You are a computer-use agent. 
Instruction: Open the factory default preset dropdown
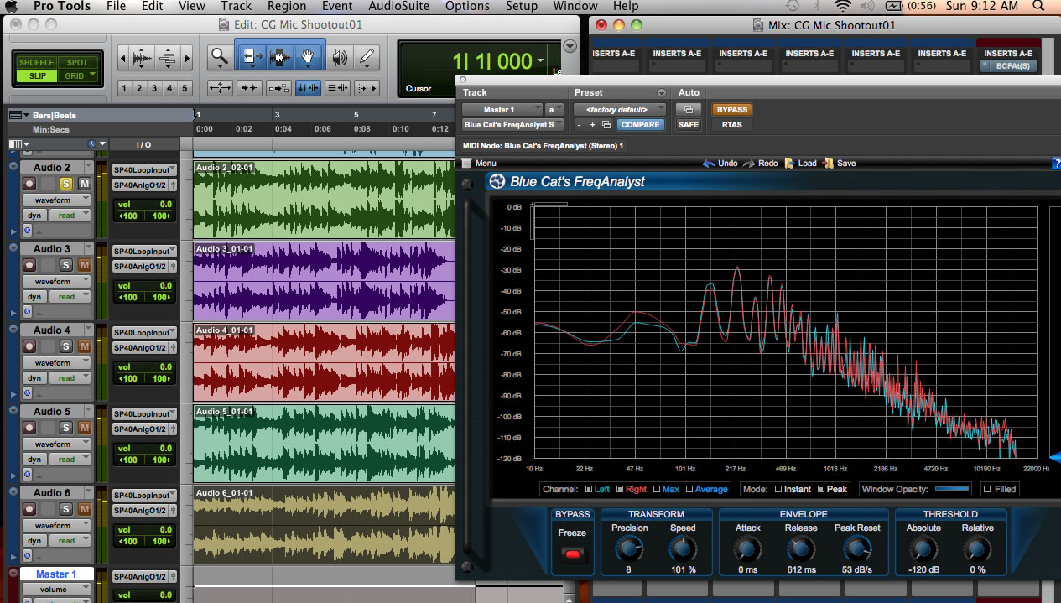(x=619, y=109)
